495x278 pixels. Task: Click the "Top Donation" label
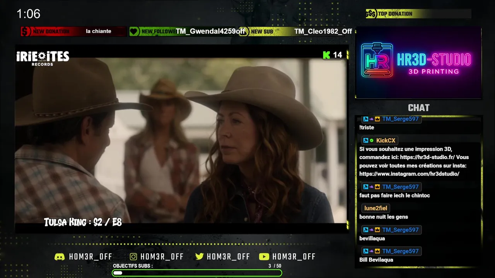pyautogui.click(x=395, y=14)
